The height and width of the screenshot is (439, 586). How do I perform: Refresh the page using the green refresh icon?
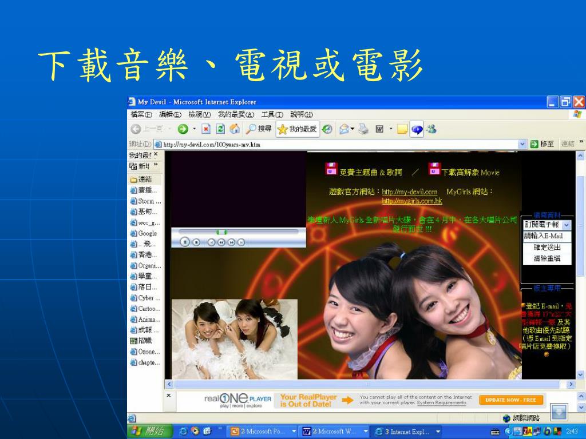220,129
